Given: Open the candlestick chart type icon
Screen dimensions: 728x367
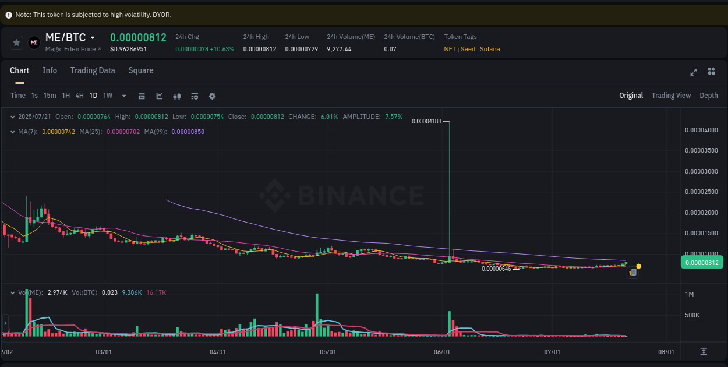Looking at the screenshot, I should pyautogui.click(x=177, y=96).
